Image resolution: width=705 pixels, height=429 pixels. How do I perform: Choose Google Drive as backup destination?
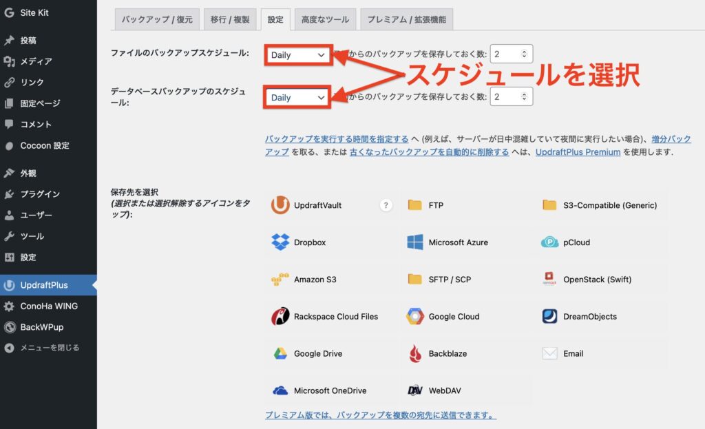pyautogui.click(x=280, y=353)
